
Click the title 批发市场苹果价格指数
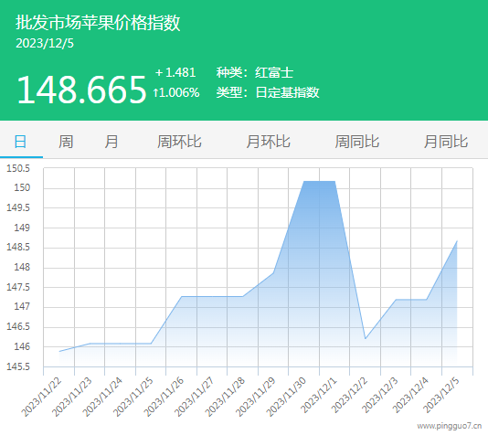tap(98, 23)
